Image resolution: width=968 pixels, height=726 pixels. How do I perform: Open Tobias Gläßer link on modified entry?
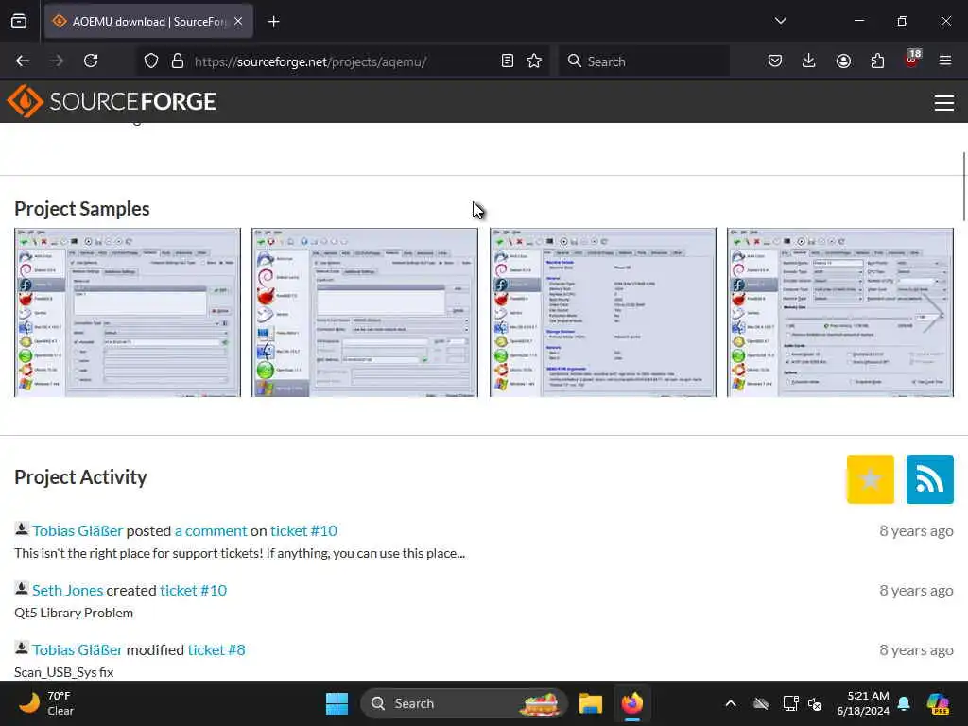78,649
